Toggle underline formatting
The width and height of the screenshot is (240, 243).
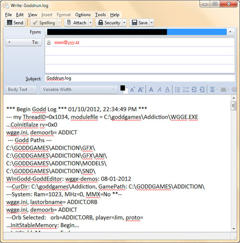tap(168, 90)
